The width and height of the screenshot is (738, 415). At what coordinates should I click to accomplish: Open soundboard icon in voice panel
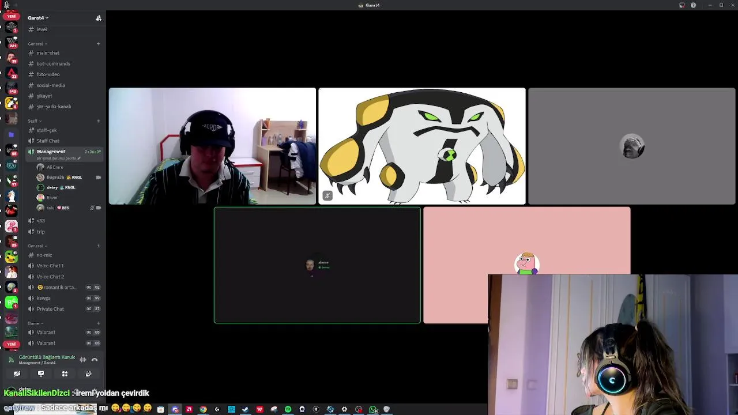click(x=89, y=373)
